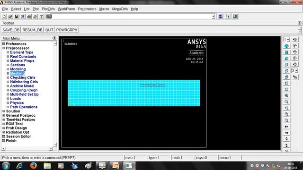Click the QUIT toolbar button
This screenshot has width=303, height=170.
(x=49, y=30)
